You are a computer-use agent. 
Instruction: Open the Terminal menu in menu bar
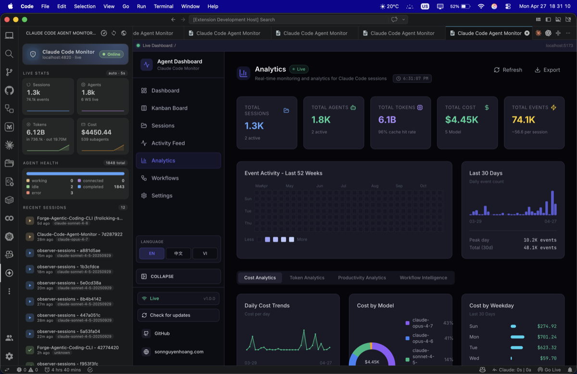pyautogui.click(x=163, y=6)
